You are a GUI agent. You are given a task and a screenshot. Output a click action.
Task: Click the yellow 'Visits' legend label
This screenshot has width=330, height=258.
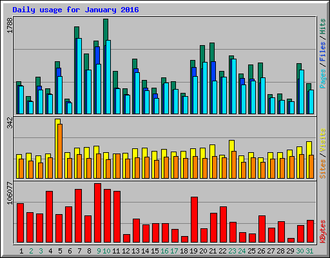(x=323, y=140)
